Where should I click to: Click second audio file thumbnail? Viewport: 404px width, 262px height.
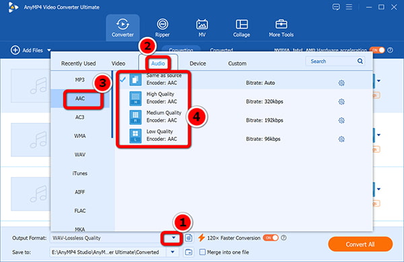[30, 140]
